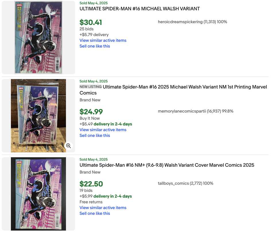The width and height of the screenshot is (275, 232).
Task: Click the $22.50 sold price
Action: point(91,184)
